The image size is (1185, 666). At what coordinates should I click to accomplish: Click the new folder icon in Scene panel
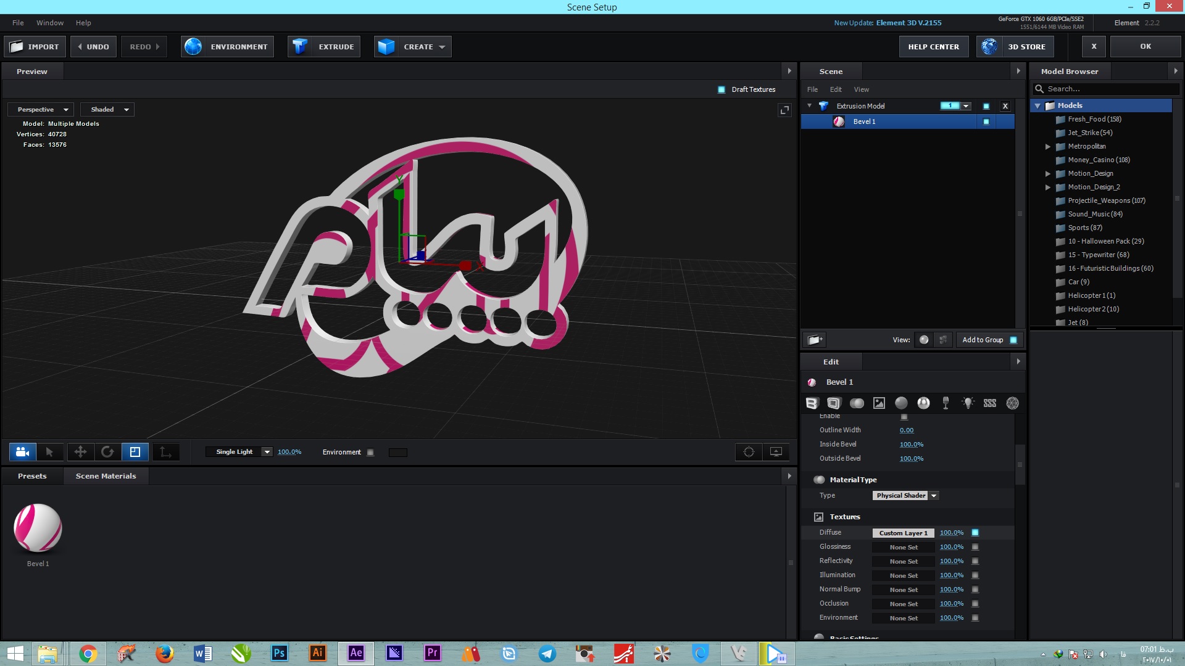pos(815,340)
